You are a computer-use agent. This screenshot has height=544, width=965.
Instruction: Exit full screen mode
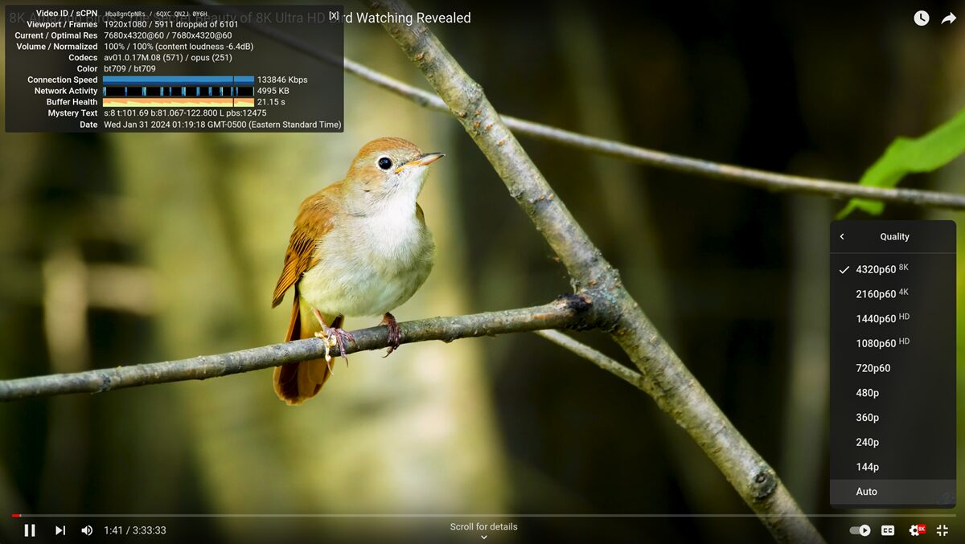(942, 530)
